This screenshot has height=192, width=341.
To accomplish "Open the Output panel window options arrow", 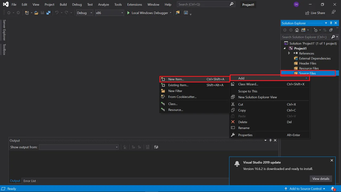I will [x=266, y=141].
